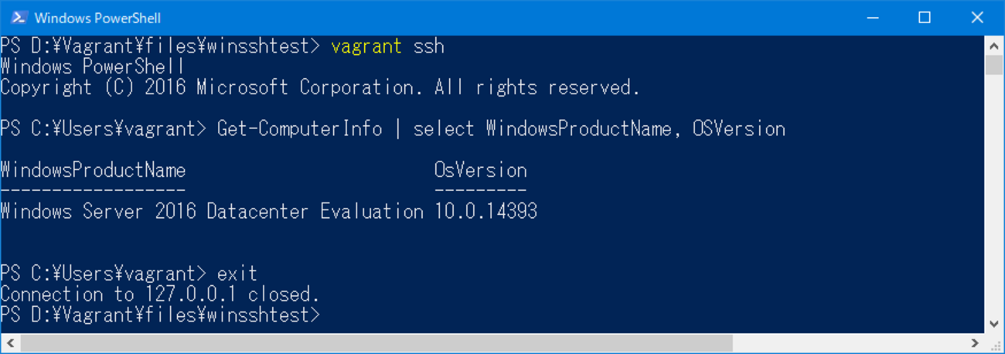
Task: Click the vertical scrollbar thumb
Action: pyautogui.click(x=994, y=65)
